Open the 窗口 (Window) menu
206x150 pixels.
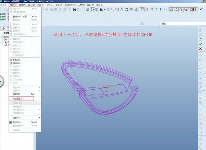click(90, 5)
